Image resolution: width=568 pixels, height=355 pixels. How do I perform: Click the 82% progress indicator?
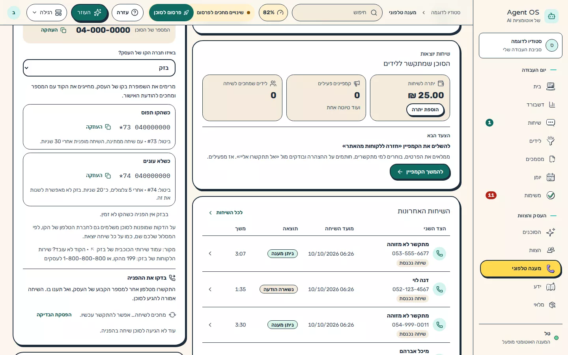(273, 13)
